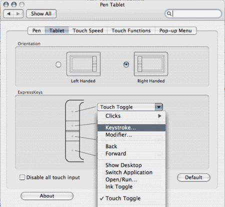Open the Touch Speed tab

(x=88, y=31)
